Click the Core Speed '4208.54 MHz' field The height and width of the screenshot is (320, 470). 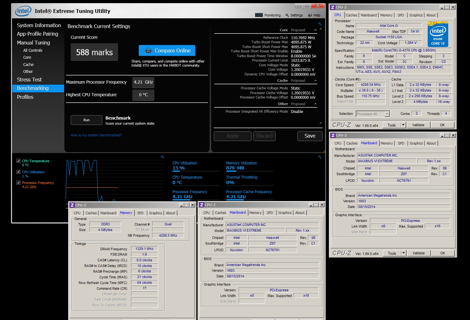point(371,85)
